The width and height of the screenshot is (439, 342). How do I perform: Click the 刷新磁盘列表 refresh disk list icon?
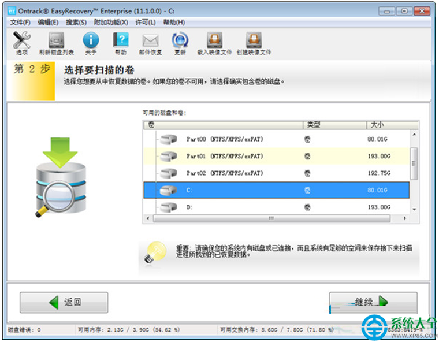coord(57,40)
